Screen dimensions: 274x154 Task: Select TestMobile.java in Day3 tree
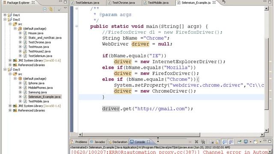pos(39,101)
